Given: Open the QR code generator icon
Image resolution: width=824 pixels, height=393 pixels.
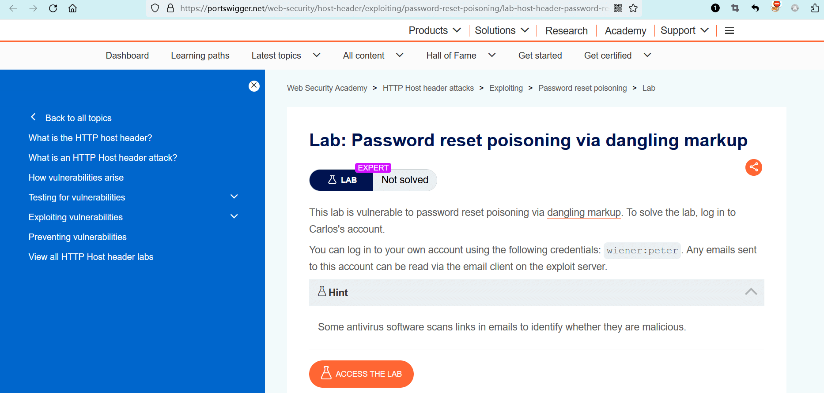Looking at the screenshot, I should pos(618,8).
